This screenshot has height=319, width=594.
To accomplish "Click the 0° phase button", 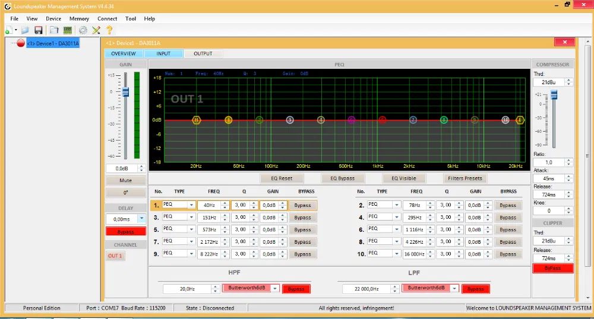I will (126, 193).
